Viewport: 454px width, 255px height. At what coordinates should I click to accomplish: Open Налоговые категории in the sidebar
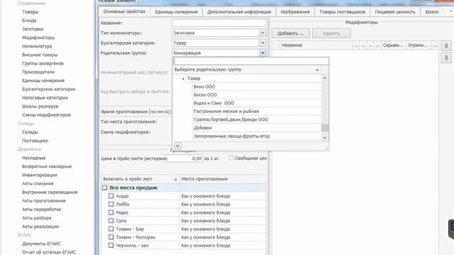click(45, 98)
